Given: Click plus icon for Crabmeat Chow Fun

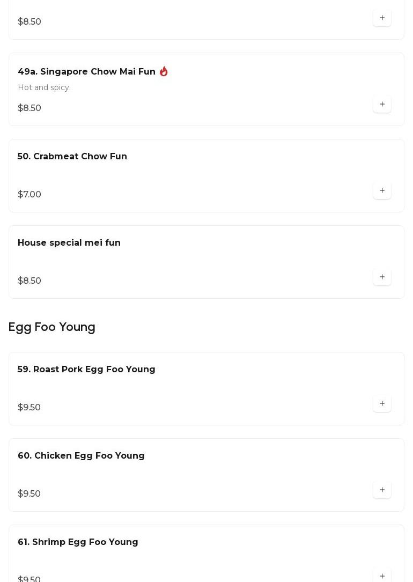Looking at the screenshot, I should tap(382, 190).
